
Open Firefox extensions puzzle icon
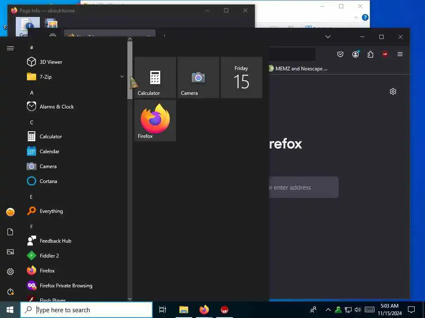pyautogui.click(x=370, y=54)
